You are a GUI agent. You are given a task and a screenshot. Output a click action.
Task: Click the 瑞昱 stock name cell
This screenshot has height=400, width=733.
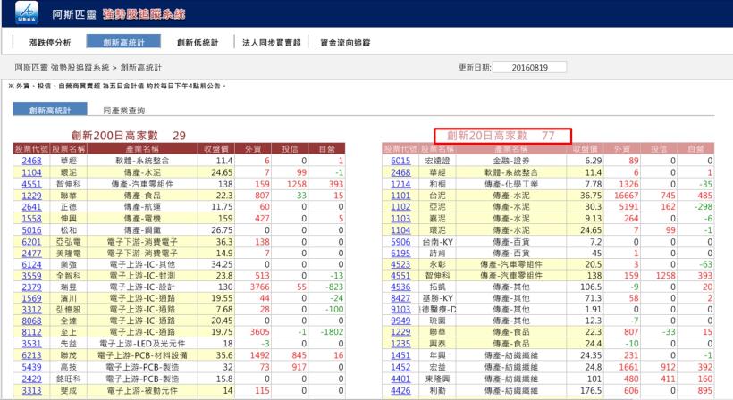click(x=68, y=287)
